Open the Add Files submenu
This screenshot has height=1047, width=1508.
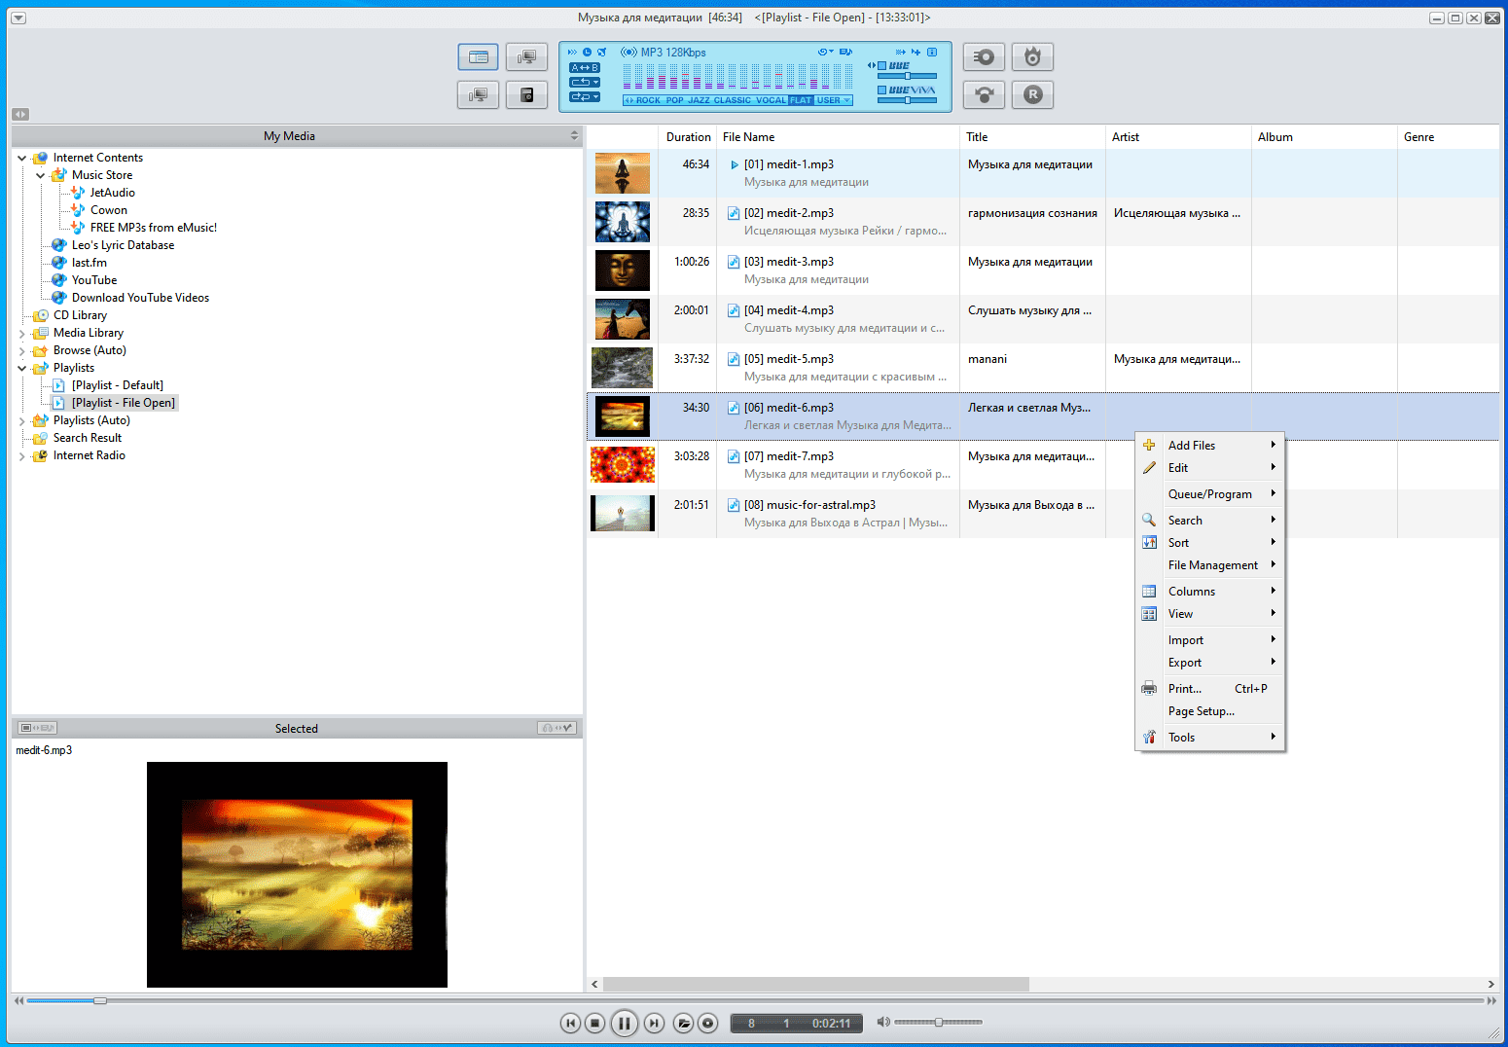click(1210, 446)
